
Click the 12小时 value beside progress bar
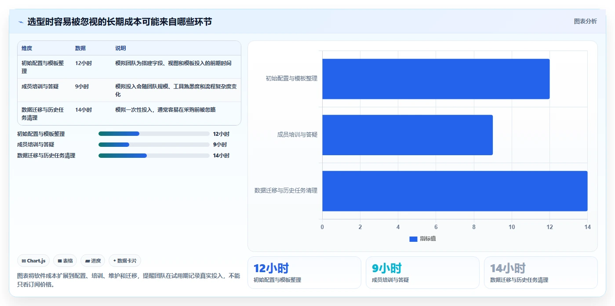221,134
